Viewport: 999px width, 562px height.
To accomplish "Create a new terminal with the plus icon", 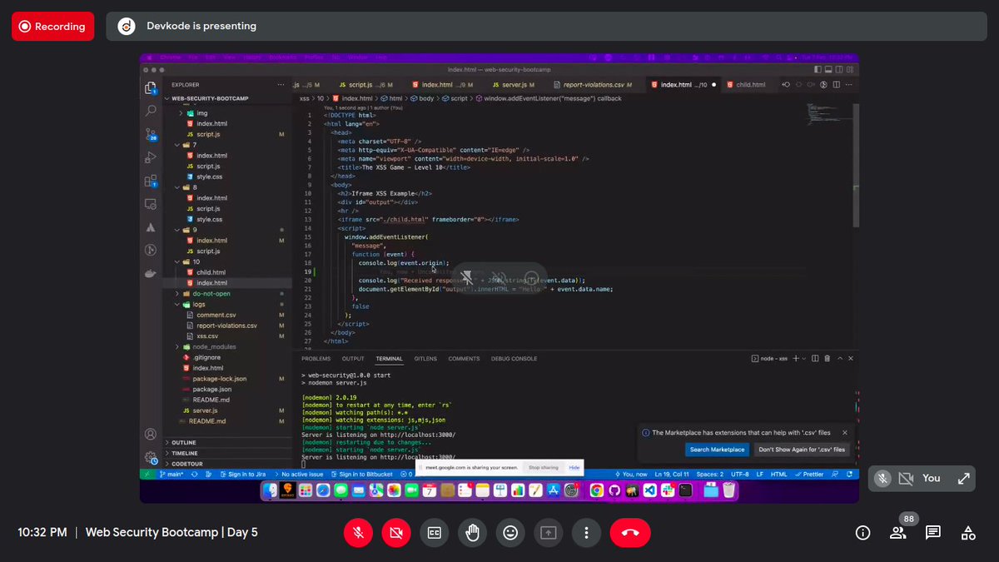I will (x=795, y=358).
